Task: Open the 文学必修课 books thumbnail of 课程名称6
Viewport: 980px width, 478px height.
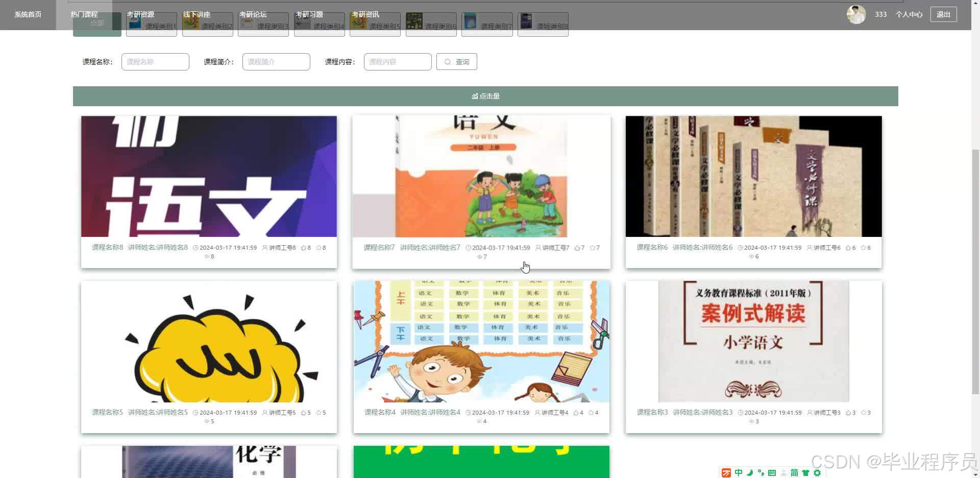Action: point(754,176)
